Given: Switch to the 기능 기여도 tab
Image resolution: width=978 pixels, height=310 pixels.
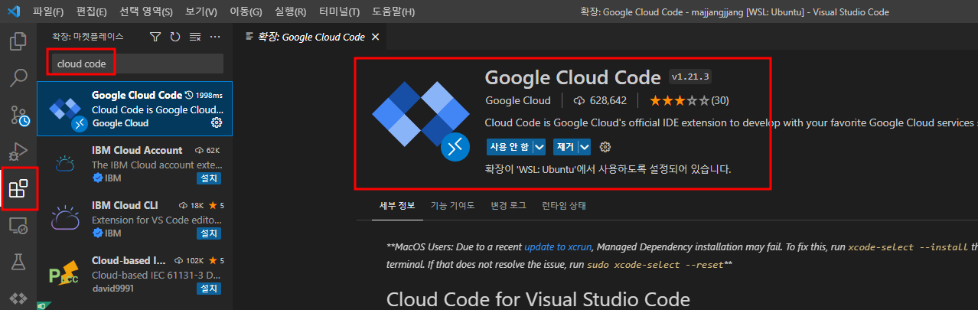Looking at the screenshot, I should [452, 206].
